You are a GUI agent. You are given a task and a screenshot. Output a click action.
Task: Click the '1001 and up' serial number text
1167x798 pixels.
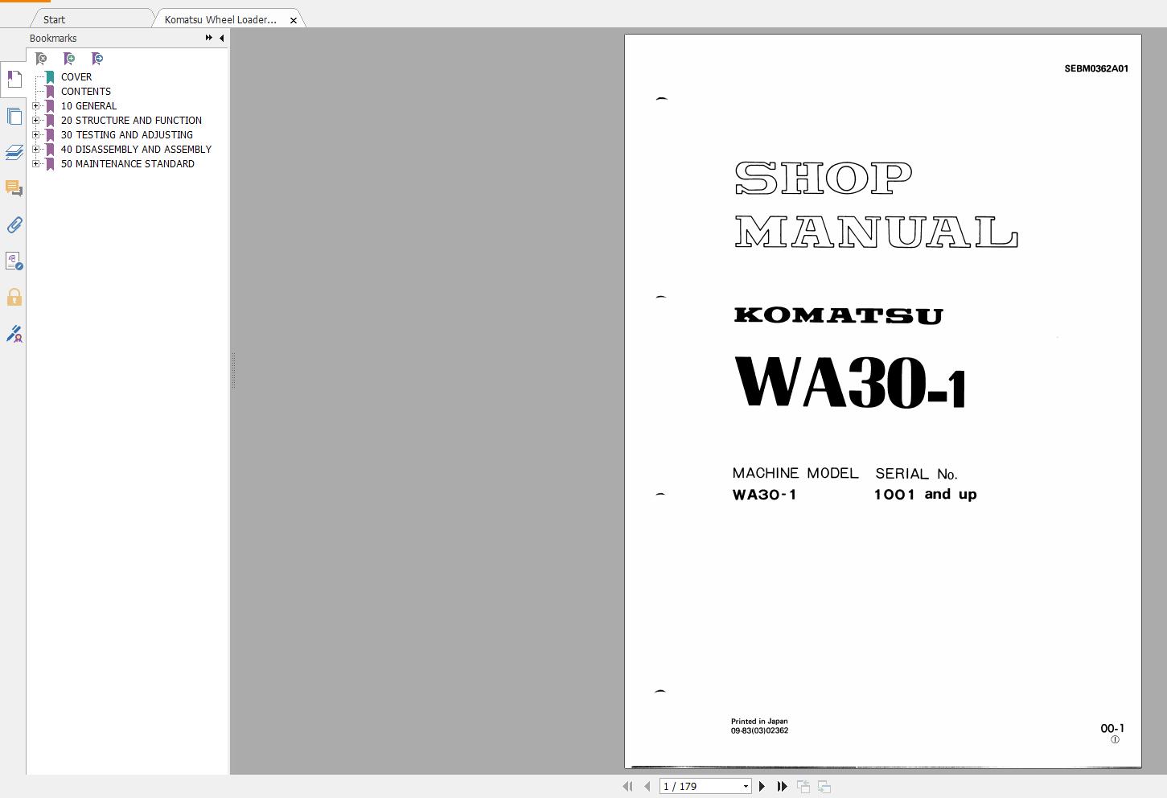click(925, 494)
